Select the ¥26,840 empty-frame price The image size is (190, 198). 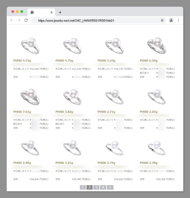34,179
